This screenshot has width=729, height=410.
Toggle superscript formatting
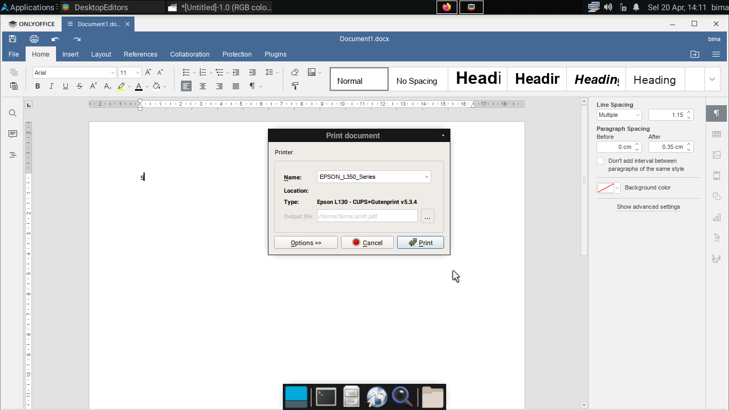(93, 86)
